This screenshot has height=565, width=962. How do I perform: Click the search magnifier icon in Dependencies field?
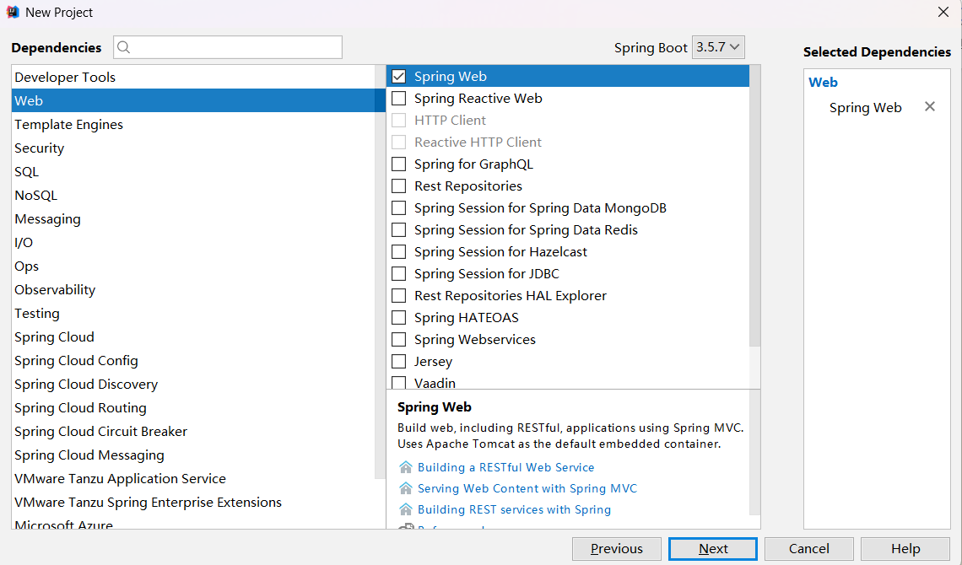tap(123, 47)
